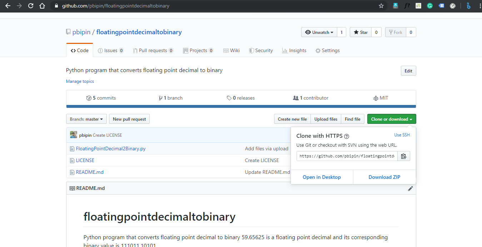View the 5 commits link

click(101, 98)
